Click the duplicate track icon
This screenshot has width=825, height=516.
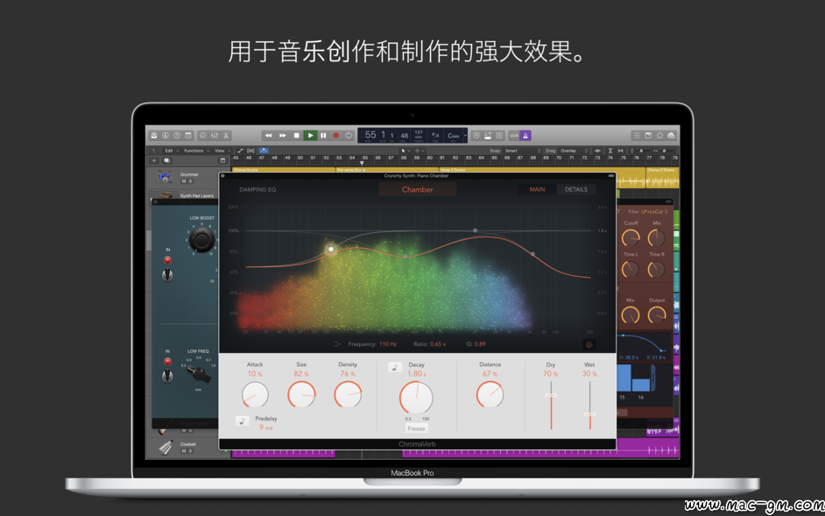pos(166,160)
